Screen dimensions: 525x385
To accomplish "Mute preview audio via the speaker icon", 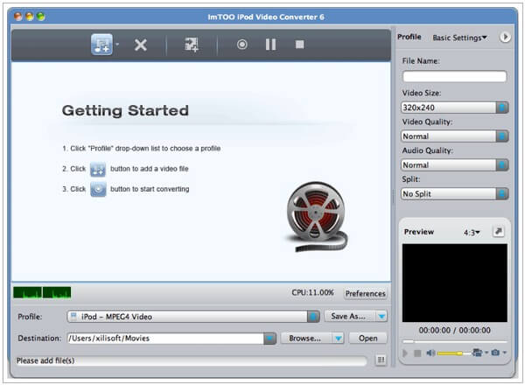I will pos(430,353).
